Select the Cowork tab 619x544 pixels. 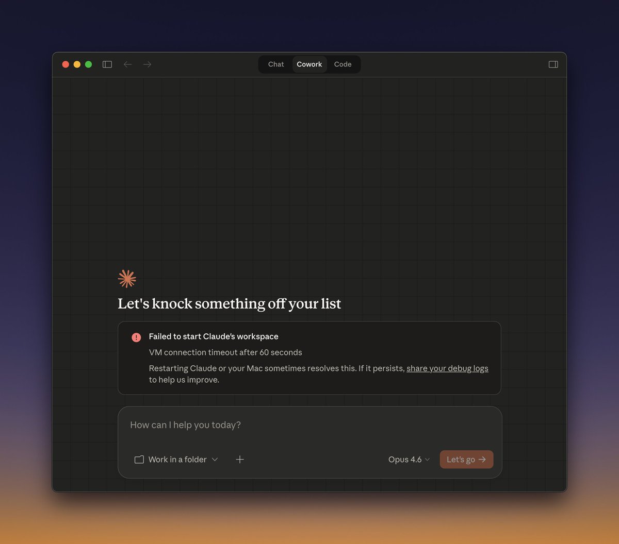tap(309, 64)
